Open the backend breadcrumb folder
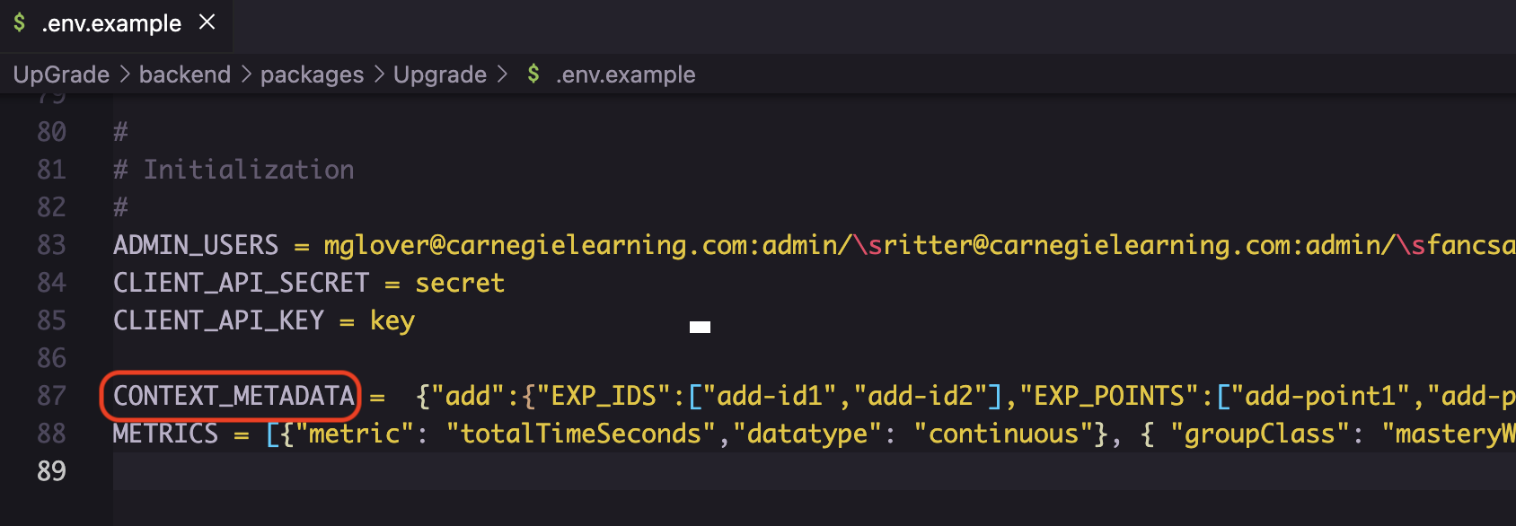This screenshot has height=526, width=1516. pos(185,75)
